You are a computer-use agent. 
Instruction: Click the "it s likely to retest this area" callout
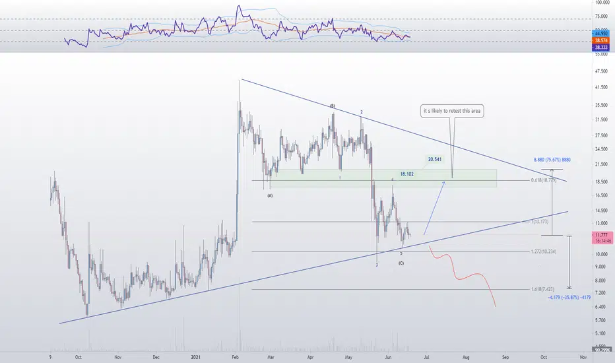point(452,111)
